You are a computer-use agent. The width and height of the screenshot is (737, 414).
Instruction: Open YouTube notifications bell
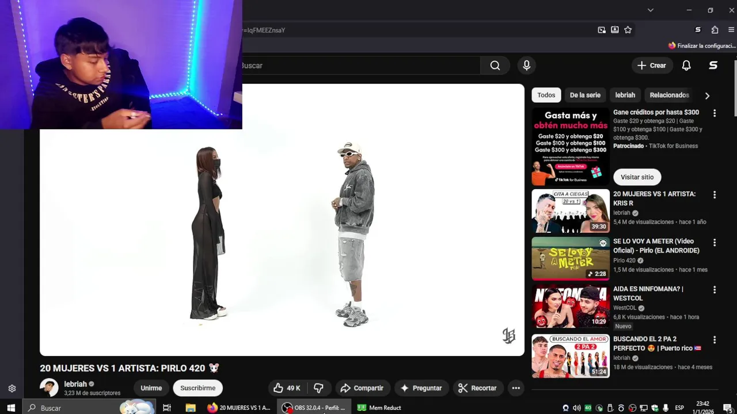pyautogui.click(x=686, y=66)
